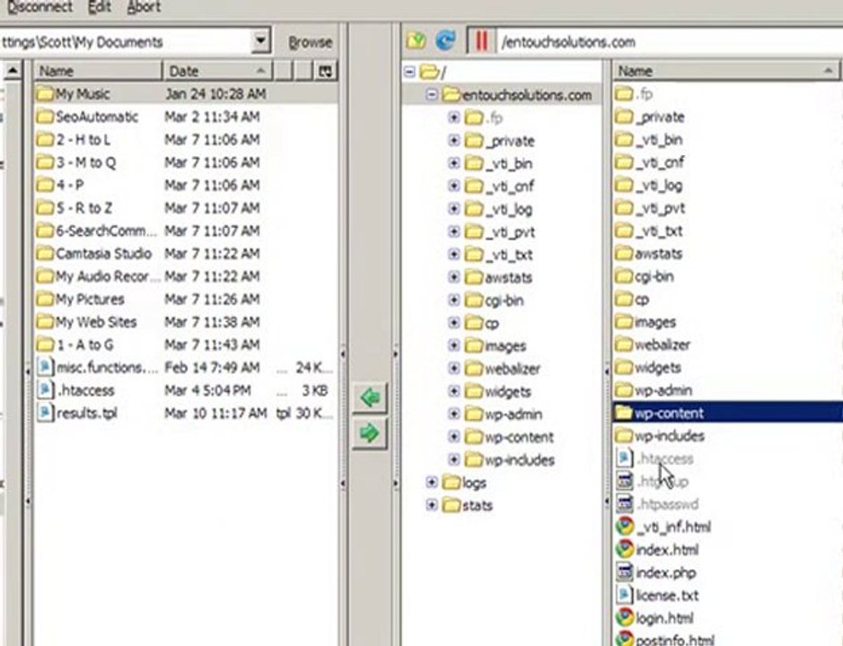843x646 pixels.
Task: Sort remote list by Name column
Action: coord(727,71)
